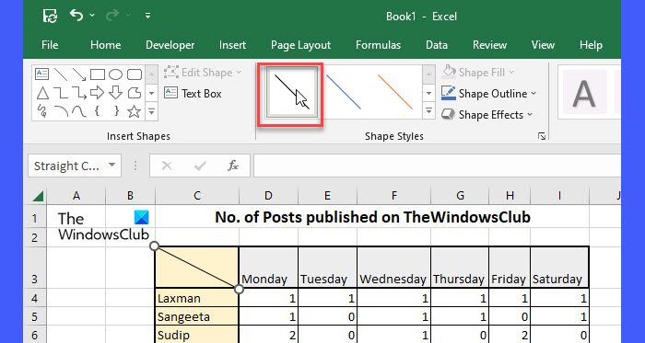
Task: Click the title cell 'No. of Posts published'
Action: 372,217
